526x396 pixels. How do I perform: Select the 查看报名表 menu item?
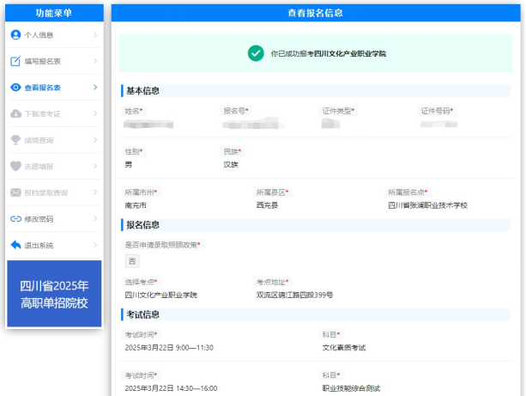(x=54, y=88)
